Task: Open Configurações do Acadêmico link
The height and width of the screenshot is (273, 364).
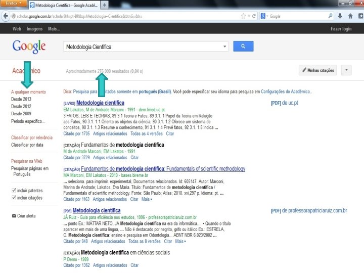Action: pyautogui.click(x=286, y=92)
